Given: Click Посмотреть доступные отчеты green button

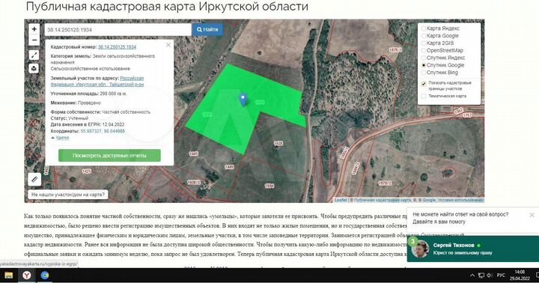Looking at the screenshot, I should point(109,156).
